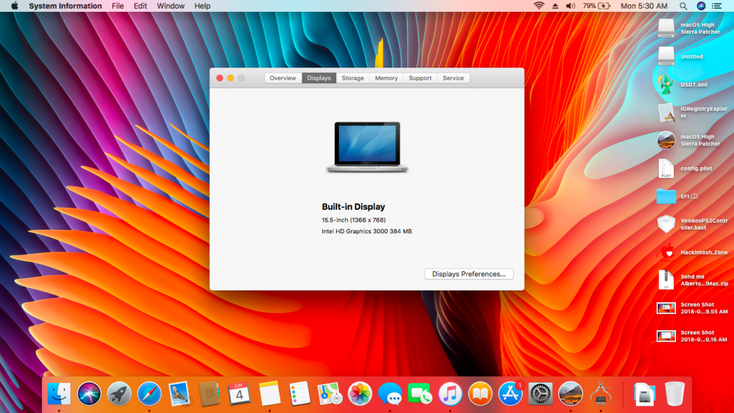Viewport: 734px width, 413px height.
Task: Open iTunes in the Dock
Action: click(450, 393)
